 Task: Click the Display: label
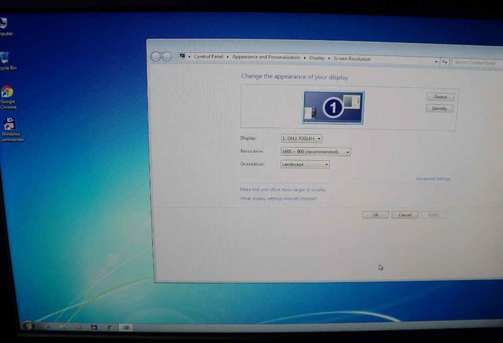(x=248, y=138)
